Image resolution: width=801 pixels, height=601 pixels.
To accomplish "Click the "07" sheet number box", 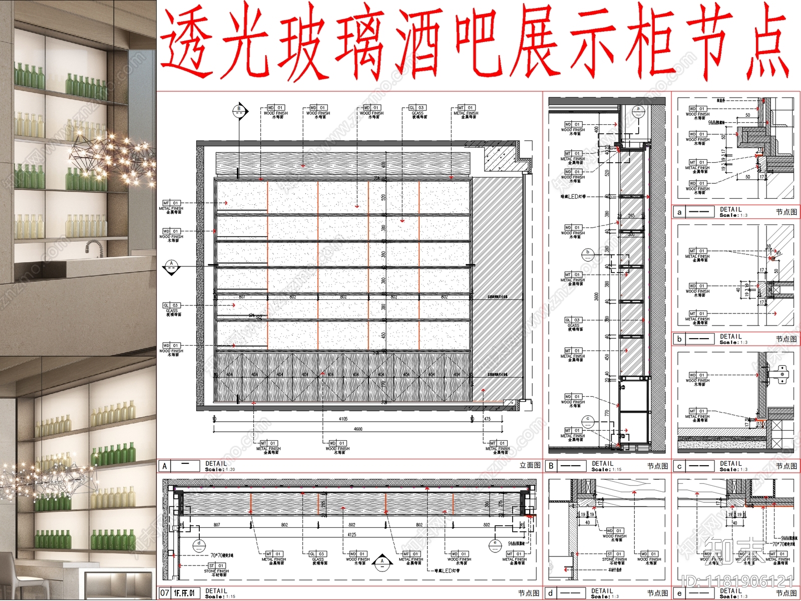I will coord(165,593).
